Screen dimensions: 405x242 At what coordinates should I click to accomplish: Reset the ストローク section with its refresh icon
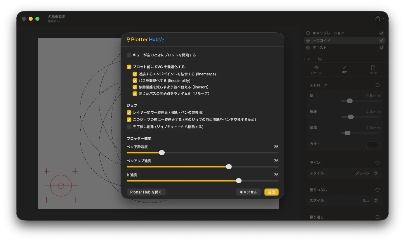[x=378, y=85]
